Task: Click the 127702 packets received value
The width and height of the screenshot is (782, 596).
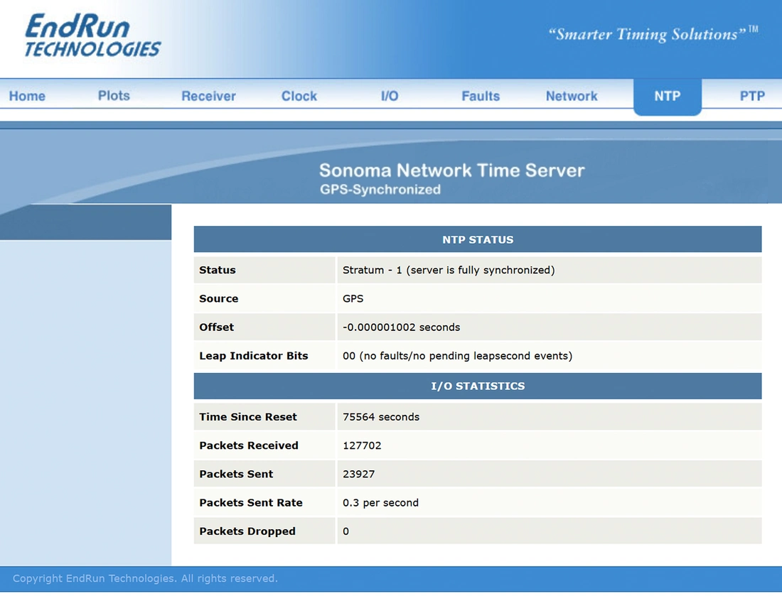Action: tap(362, 445)
